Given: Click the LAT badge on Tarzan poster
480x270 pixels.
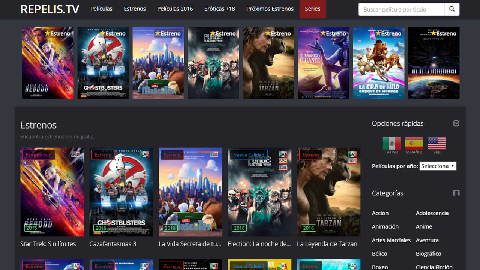Looking at the screenshot, I should (x=352, y=154).
